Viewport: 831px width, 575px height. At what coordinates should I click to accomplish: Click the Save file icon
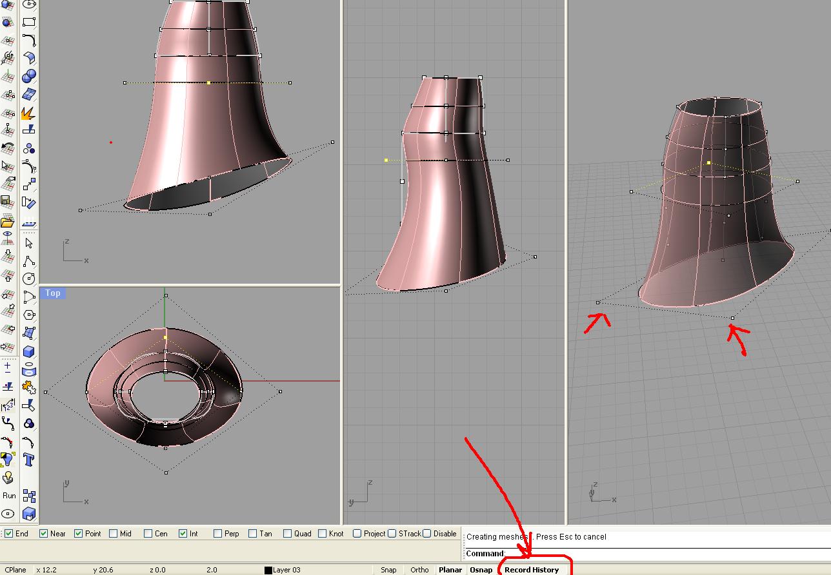8,202
